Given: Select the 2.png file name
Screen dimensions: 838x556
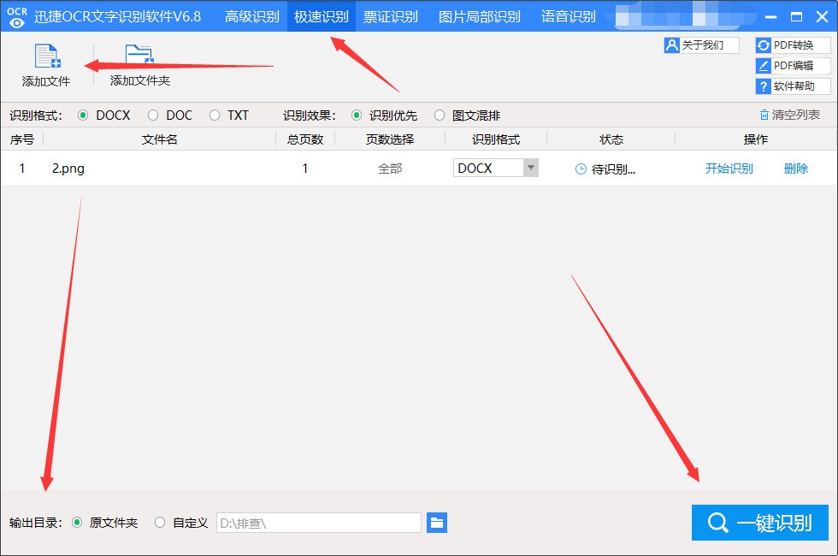Looking at the screenshot, I should [x=68, y=169].
